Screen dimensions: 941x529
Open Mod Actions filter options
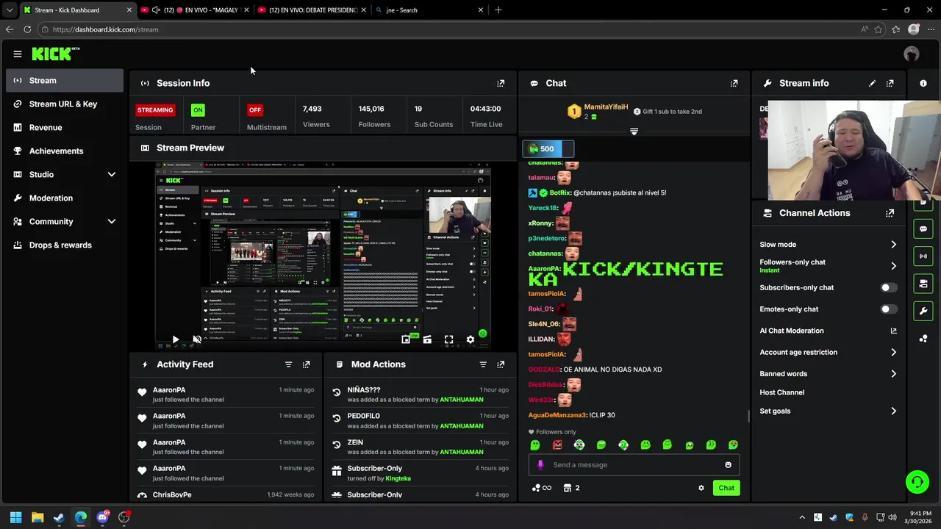point(483,364)
